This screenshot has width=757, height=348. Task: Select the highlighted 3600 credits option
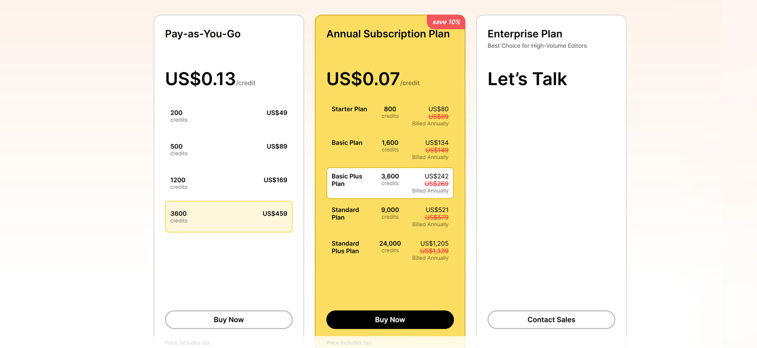pyautogui.click(x=229, y=217)
